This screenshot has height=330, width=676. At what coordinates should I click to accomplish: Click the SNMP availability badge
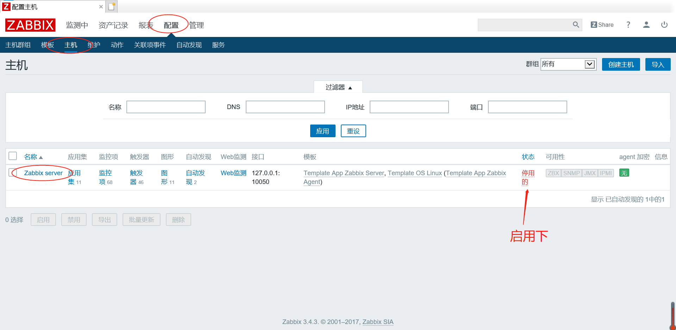571,173
